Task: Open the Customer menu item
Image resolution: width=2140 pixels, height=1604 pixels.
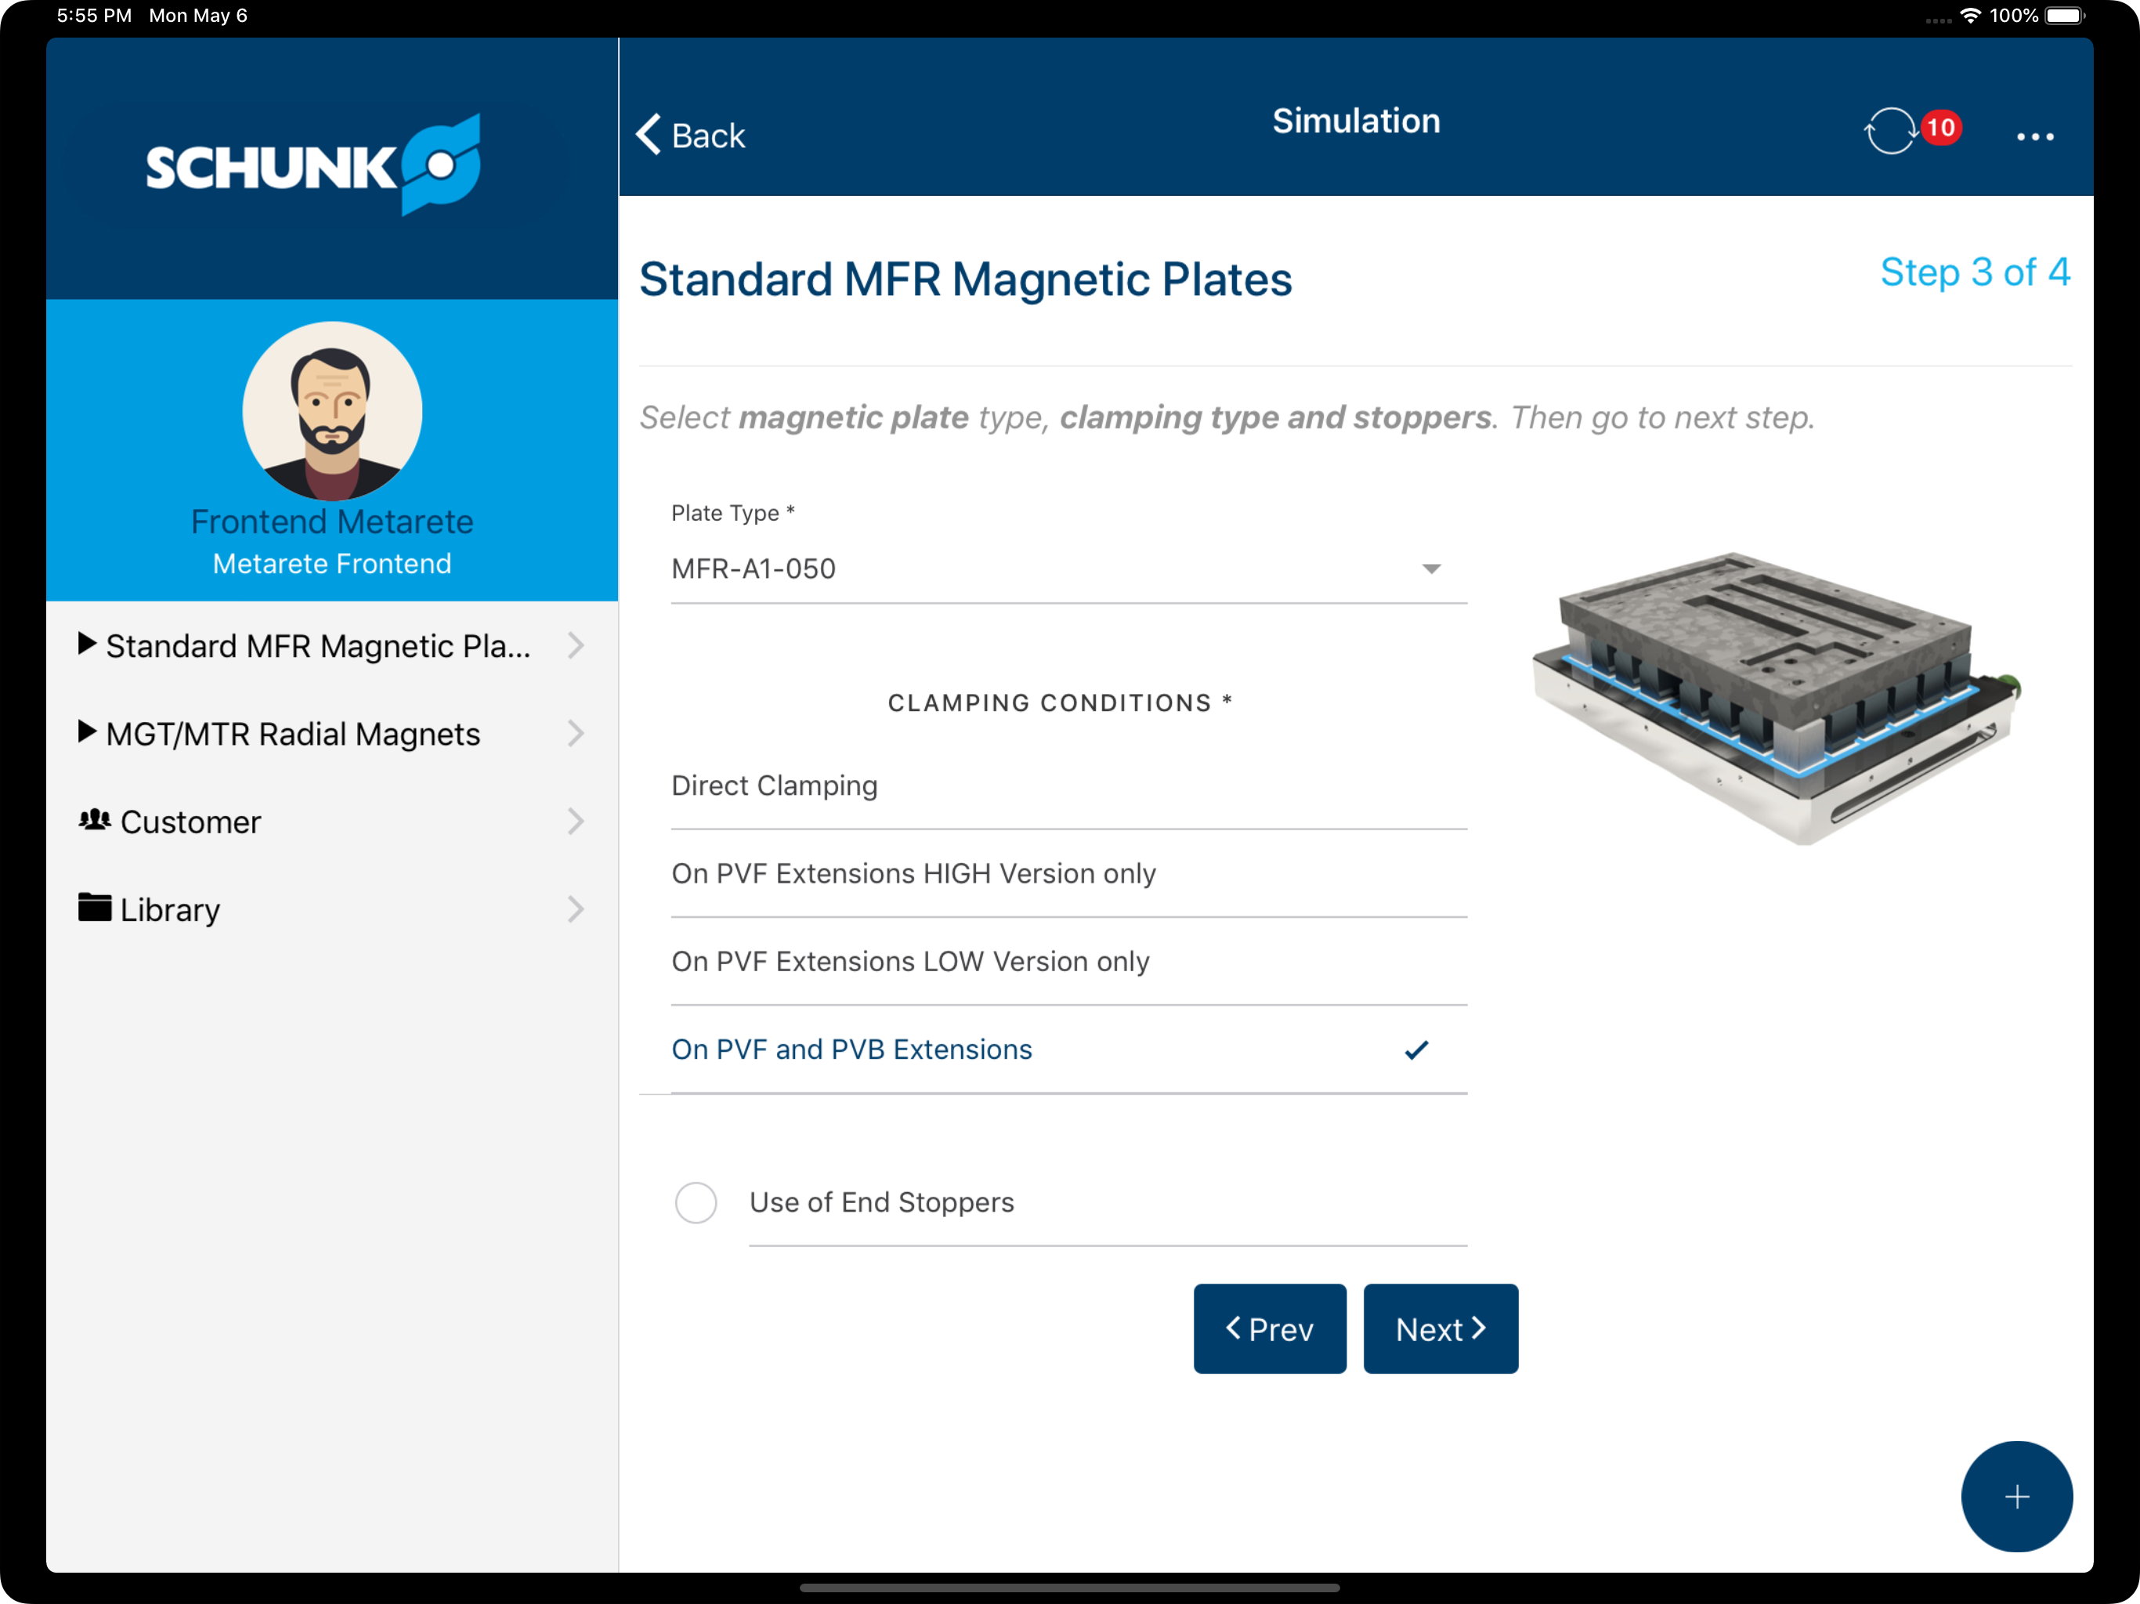Action: (x=332, y=822)
